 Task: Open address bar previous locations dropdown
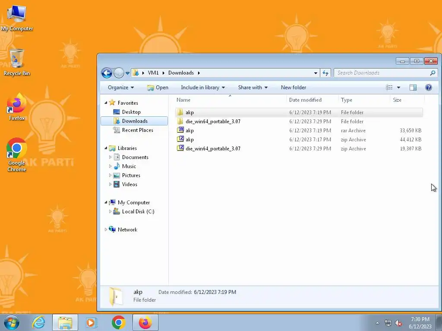pyautogui.click(x=316, y=73)
